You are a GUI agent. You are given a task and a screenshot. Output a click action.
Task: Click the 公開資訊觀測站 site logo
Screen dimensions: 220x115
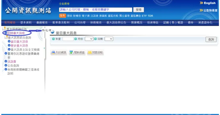tap(28, 11)
